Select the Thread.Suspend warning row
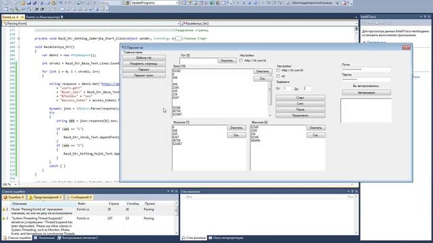 click(89, 226)
